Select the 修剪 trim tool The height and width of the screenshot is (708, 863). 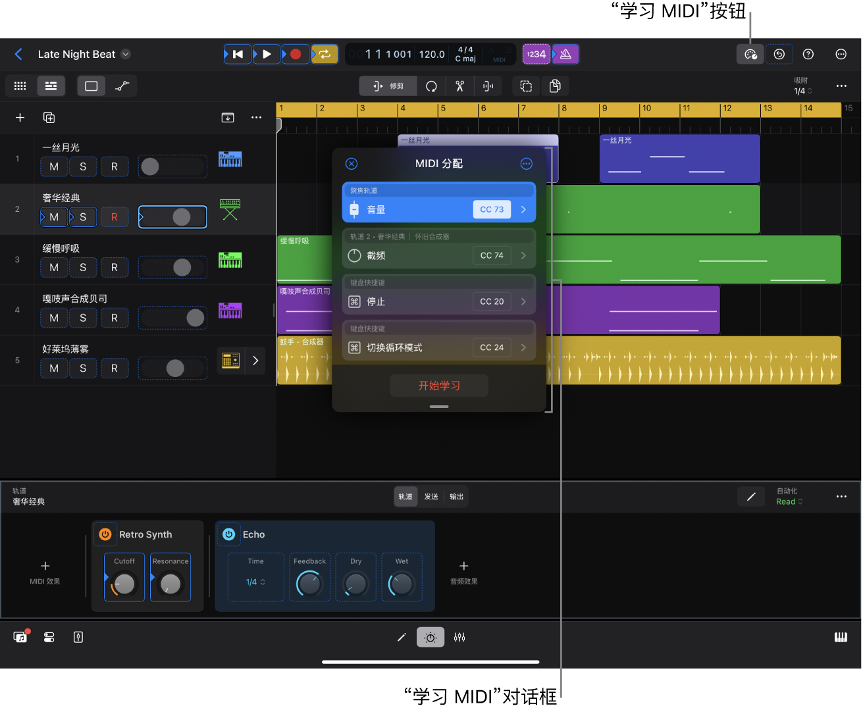point(388,86)
